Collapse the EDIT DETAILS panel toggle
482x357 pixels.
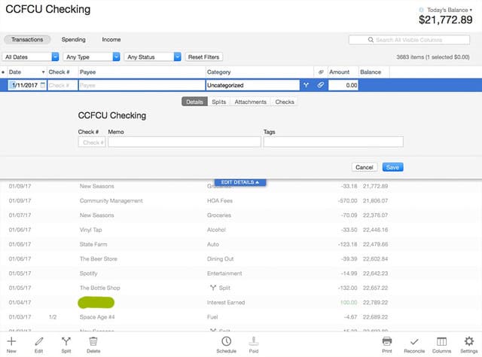point(240,182)
